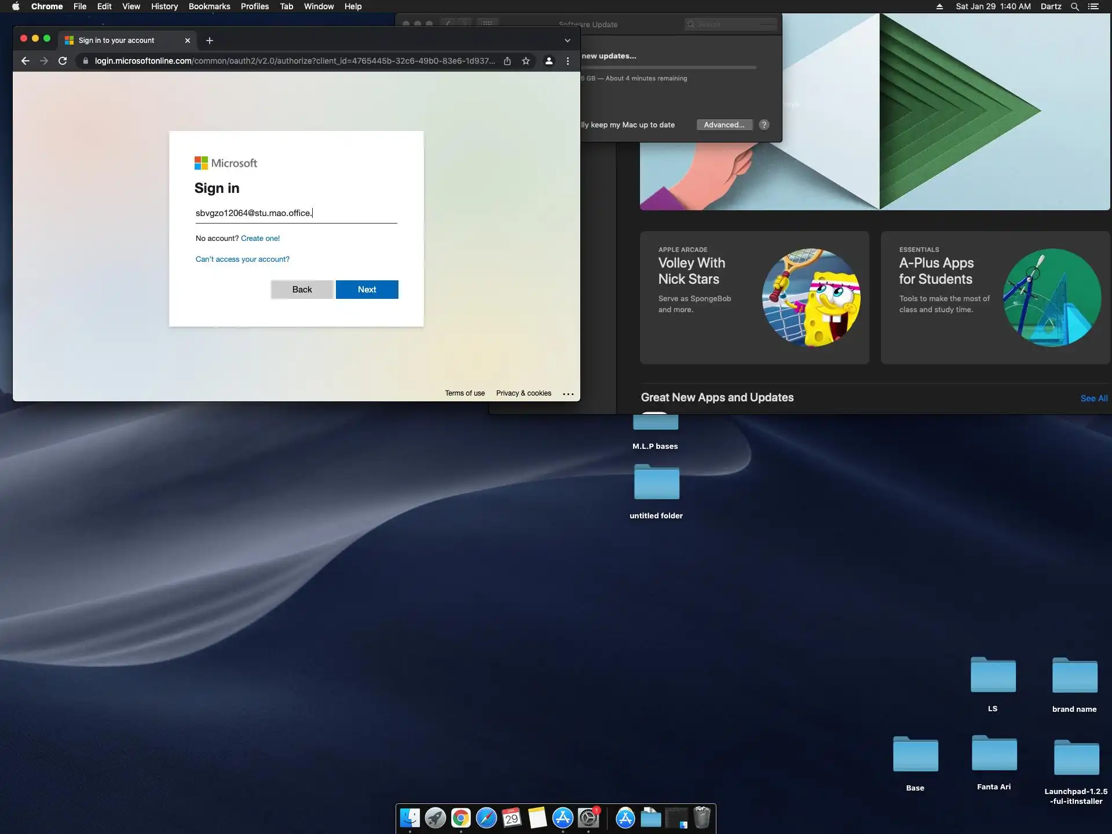Screen dimensions: 1112x834
Task: Open Chrome profile avatar icon
Action: pyautogui.click(x=549, y=61)
